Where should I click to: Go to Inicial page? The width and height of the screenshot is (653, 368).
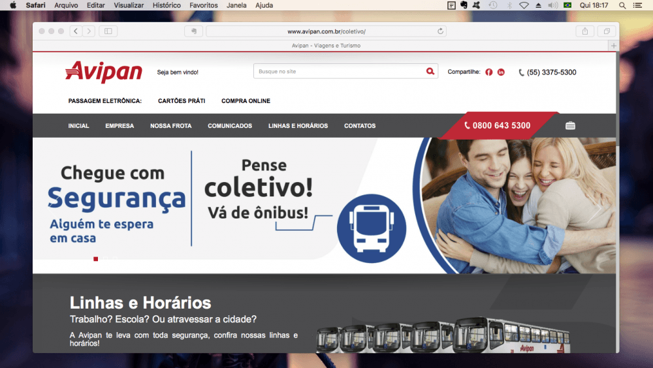(79, 126)
